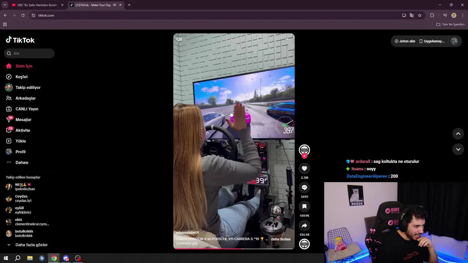This screenshot has height=263, width=468.
Task: Seek on the video progress bar
Action: click(x=234, y=249)
